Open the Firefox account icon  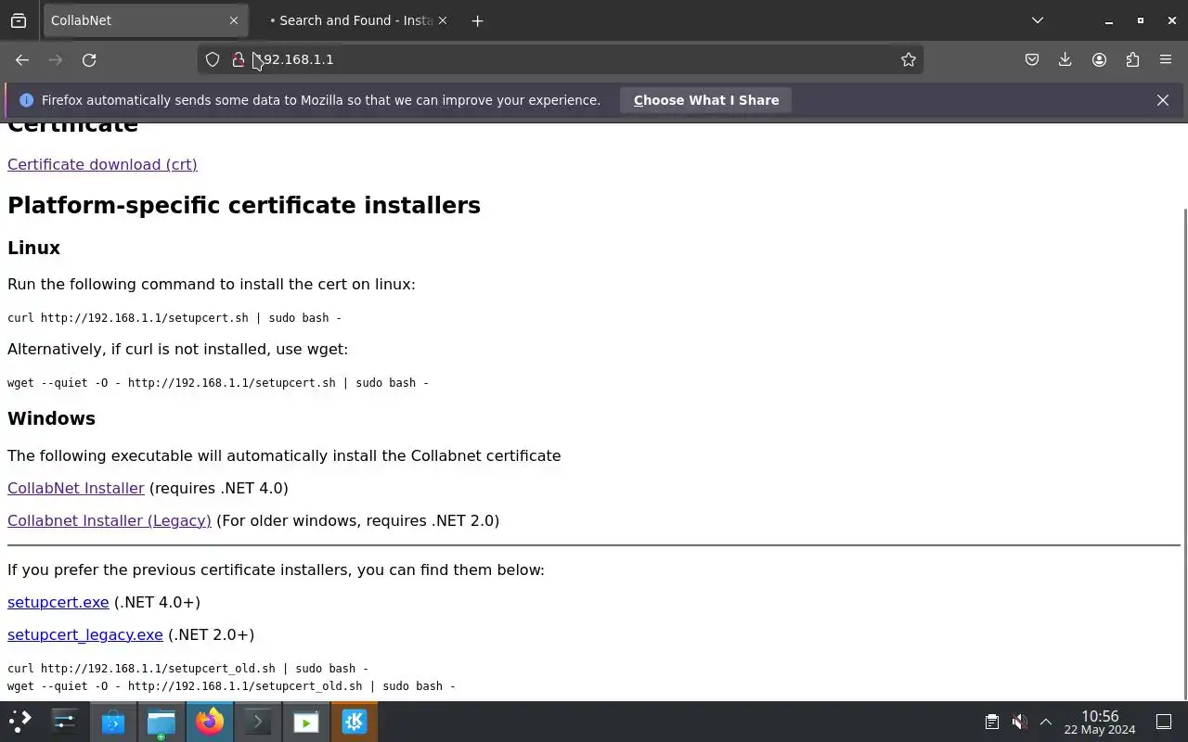[1099, 59]
